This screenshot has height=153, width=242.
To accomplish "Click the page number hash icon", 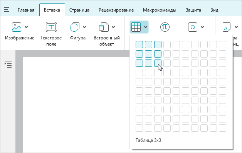I will [227, 27].
